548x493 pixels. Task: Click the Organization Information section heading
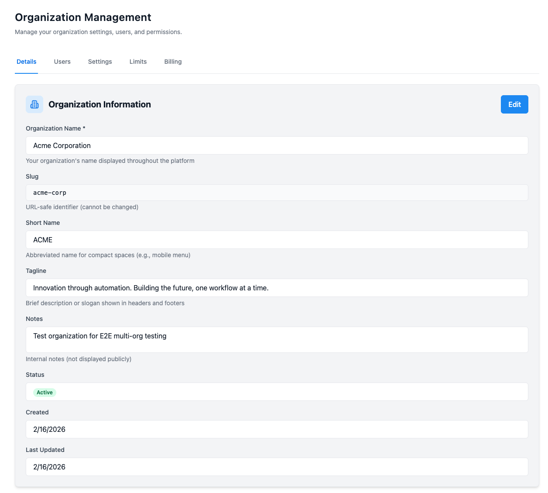[99, 104]
